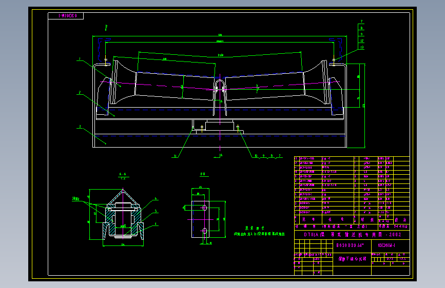Screen dimensions: 445x288
Task: Select the drawing number 65C36IM-I in title block
Action: coord(386,245)
